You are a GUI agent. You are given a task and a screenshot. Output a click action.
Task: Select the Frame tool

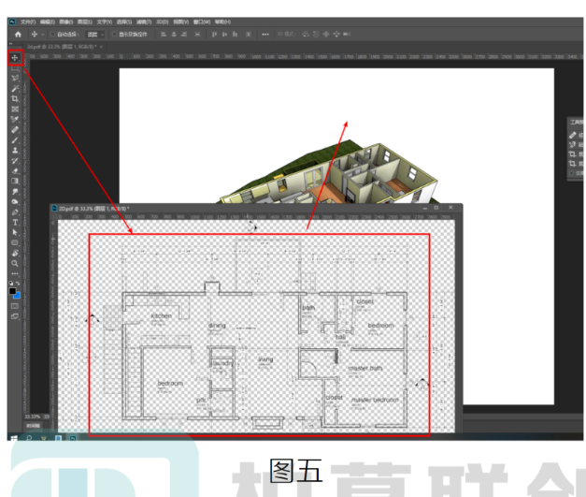click(15, 109)
